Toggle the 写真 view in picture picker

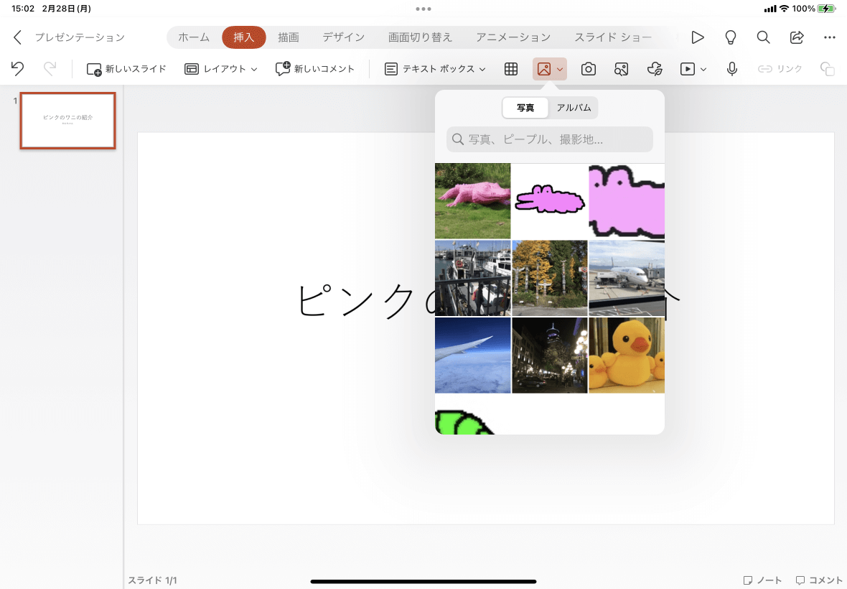(525, 108)
